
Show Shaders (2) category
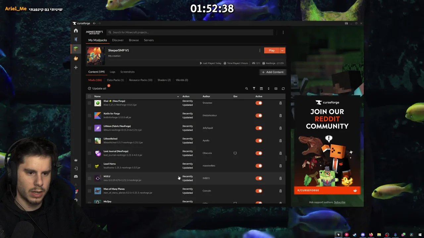(x=164, y=80)
